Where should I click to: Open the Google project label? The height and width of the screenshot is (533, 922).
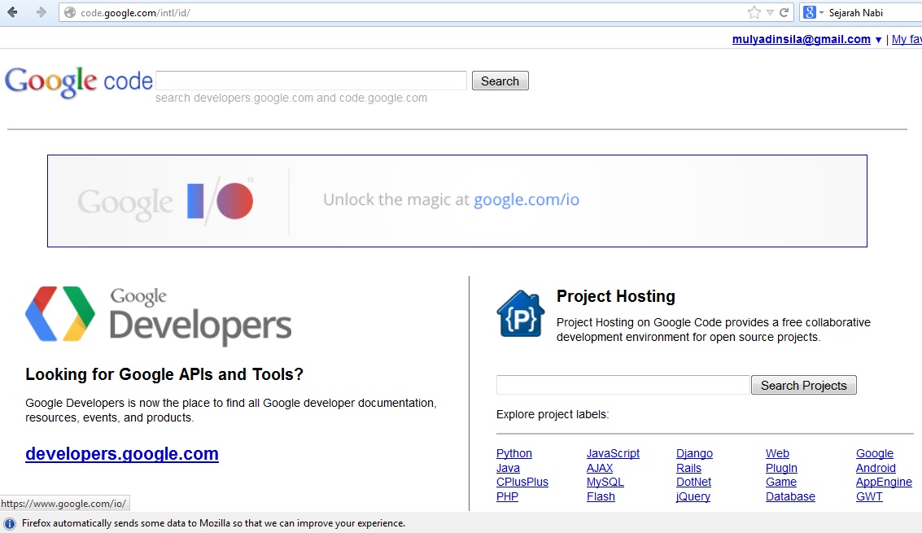coord(874,453)
